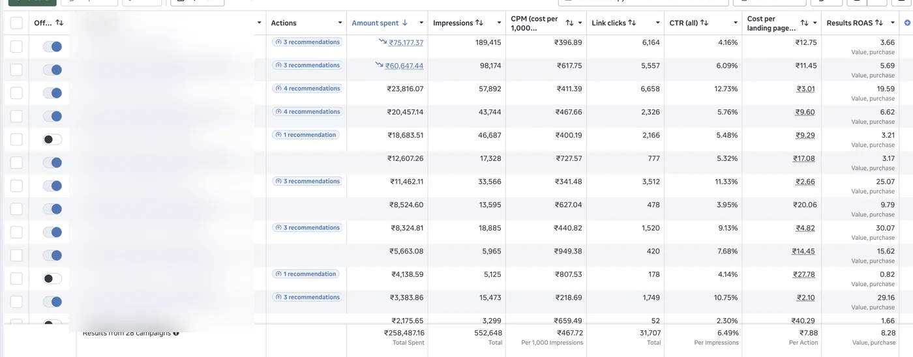Open 1 recommendation for the ₹18,683.51 row
The image size is (913, 357).
(x=305, y=135)
